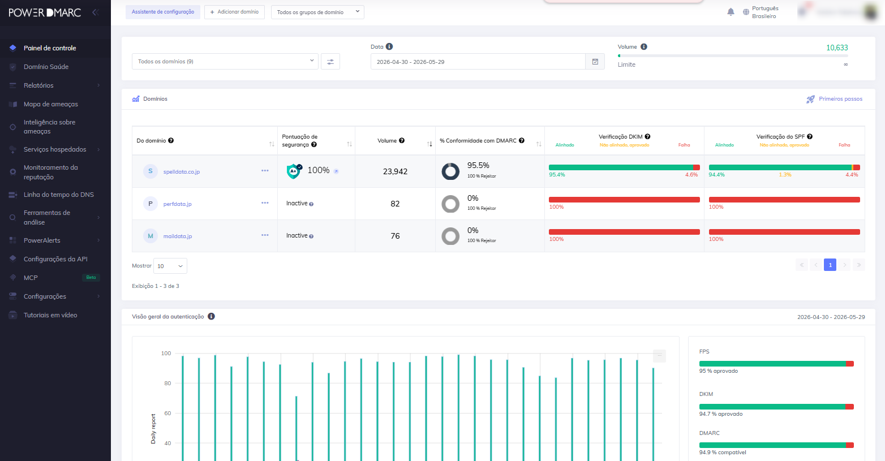
Task: Sort the table by Do domínio
Action: click(272, 144)
